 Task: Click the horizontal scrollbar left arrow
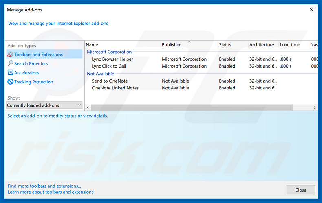pyautogui.click(x=88, y=107)
